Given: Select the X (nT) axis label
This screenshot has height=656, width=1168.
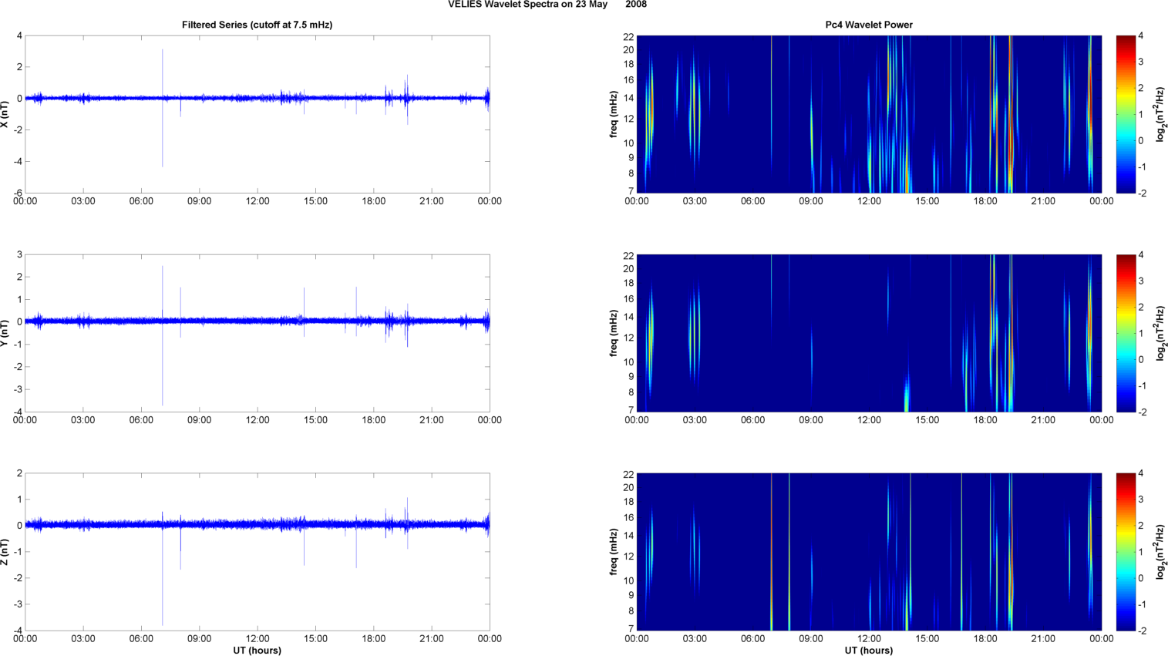Looking at the screenshot, I should [5, 114].
